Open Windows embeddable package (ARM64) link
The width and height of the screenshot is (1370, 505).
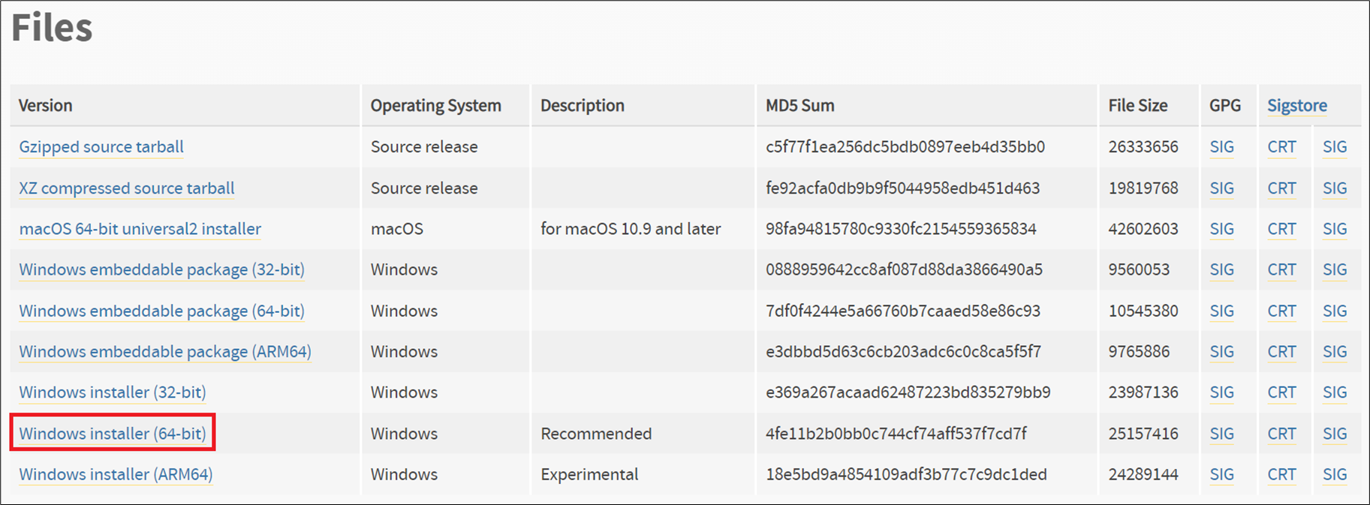[x=165, y=351]
